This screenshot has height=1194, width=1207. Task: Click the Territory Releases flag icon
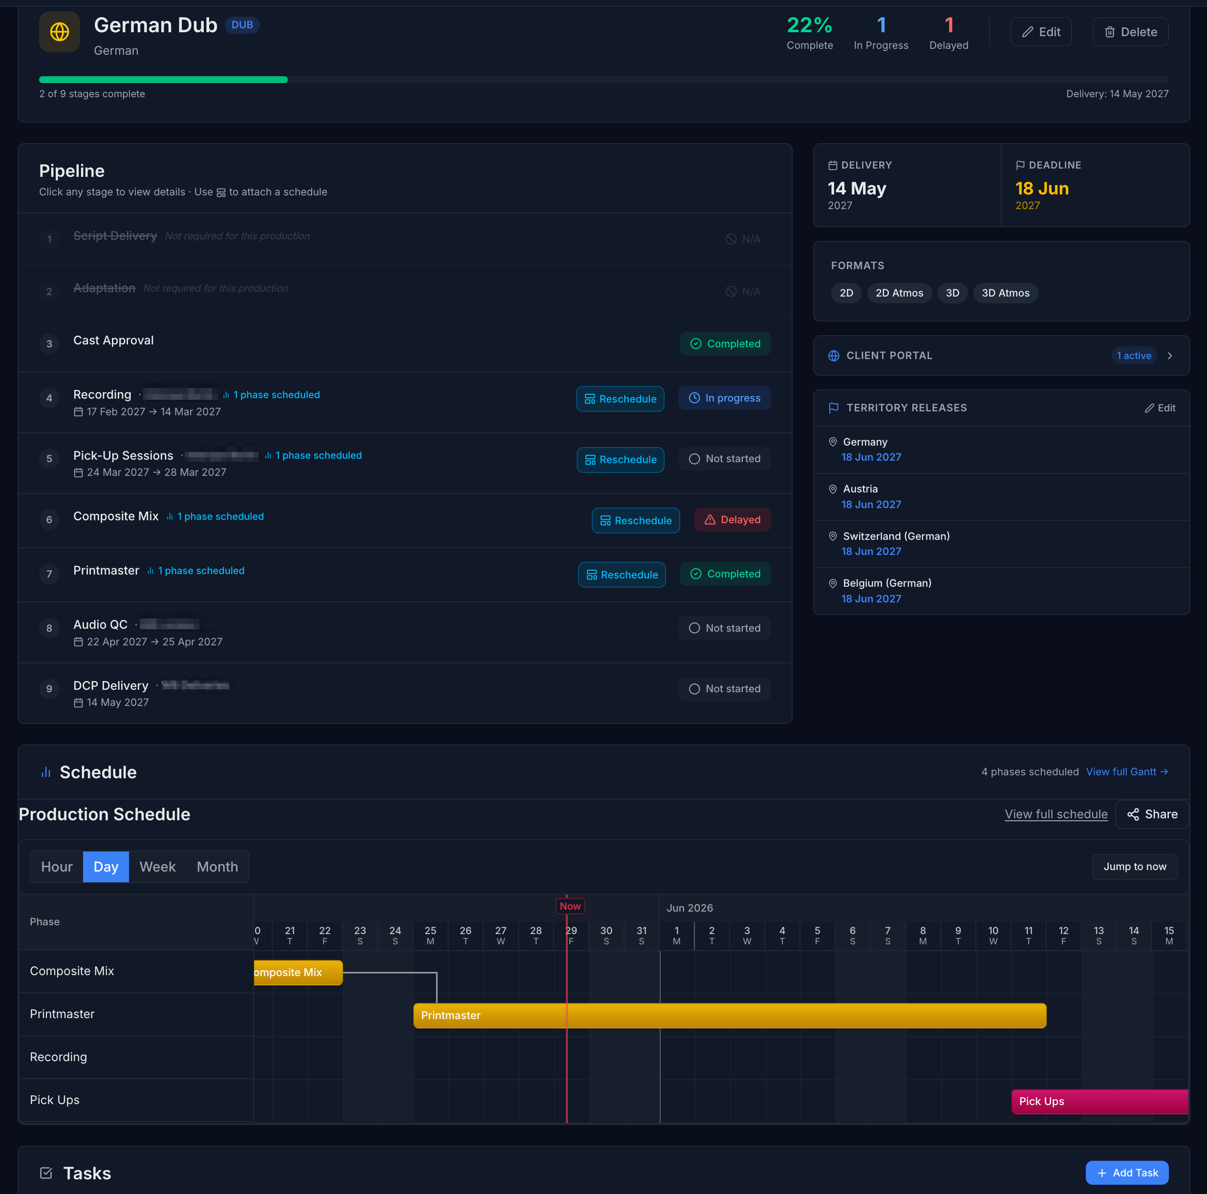833,408
